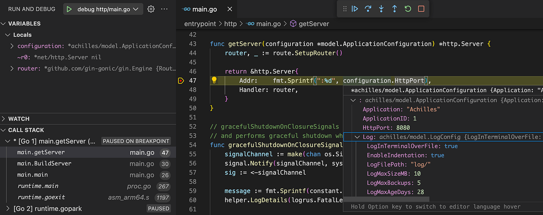
Task: Collapse the CALL STACK section
Action: (x=4, y=130)
